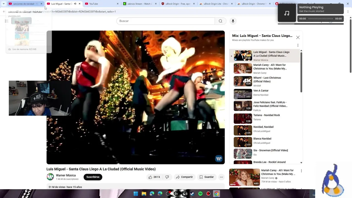Click the tab search chevron in Chrome
Viewport: 352px width, 198px height.
4,4
